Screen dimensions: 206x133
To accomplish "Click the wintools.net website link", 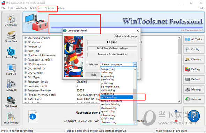I will [192, 30].
